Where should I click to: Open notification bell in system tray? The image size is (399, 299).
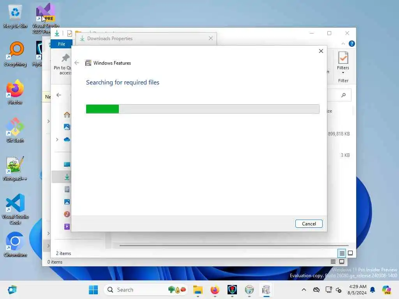[x=373, y=290]
